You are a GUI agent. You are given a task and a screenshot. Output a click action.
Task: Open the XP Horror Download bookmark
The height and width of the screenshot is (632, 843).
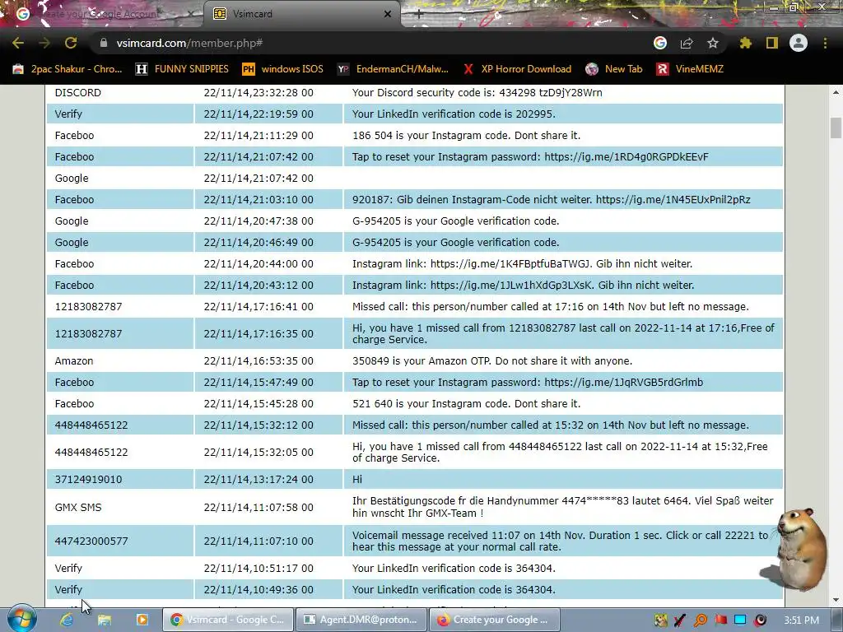pos(517,69)
